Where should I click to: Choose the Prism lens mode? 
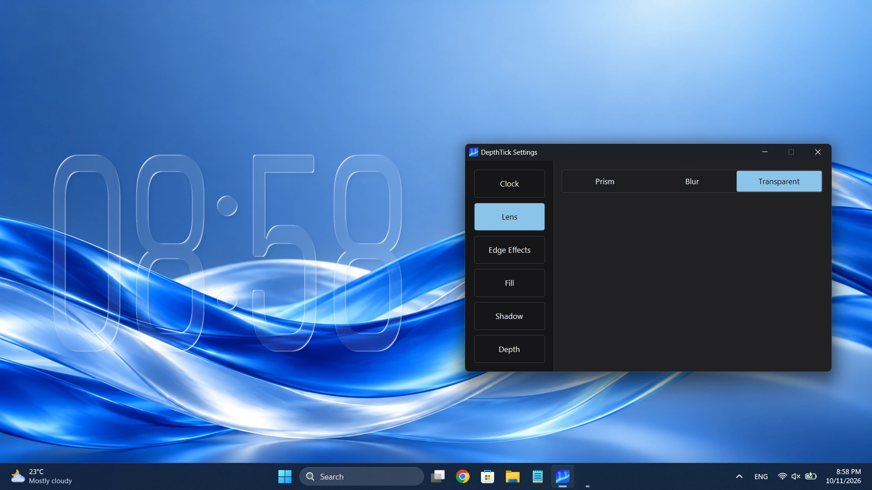point(605,181)
